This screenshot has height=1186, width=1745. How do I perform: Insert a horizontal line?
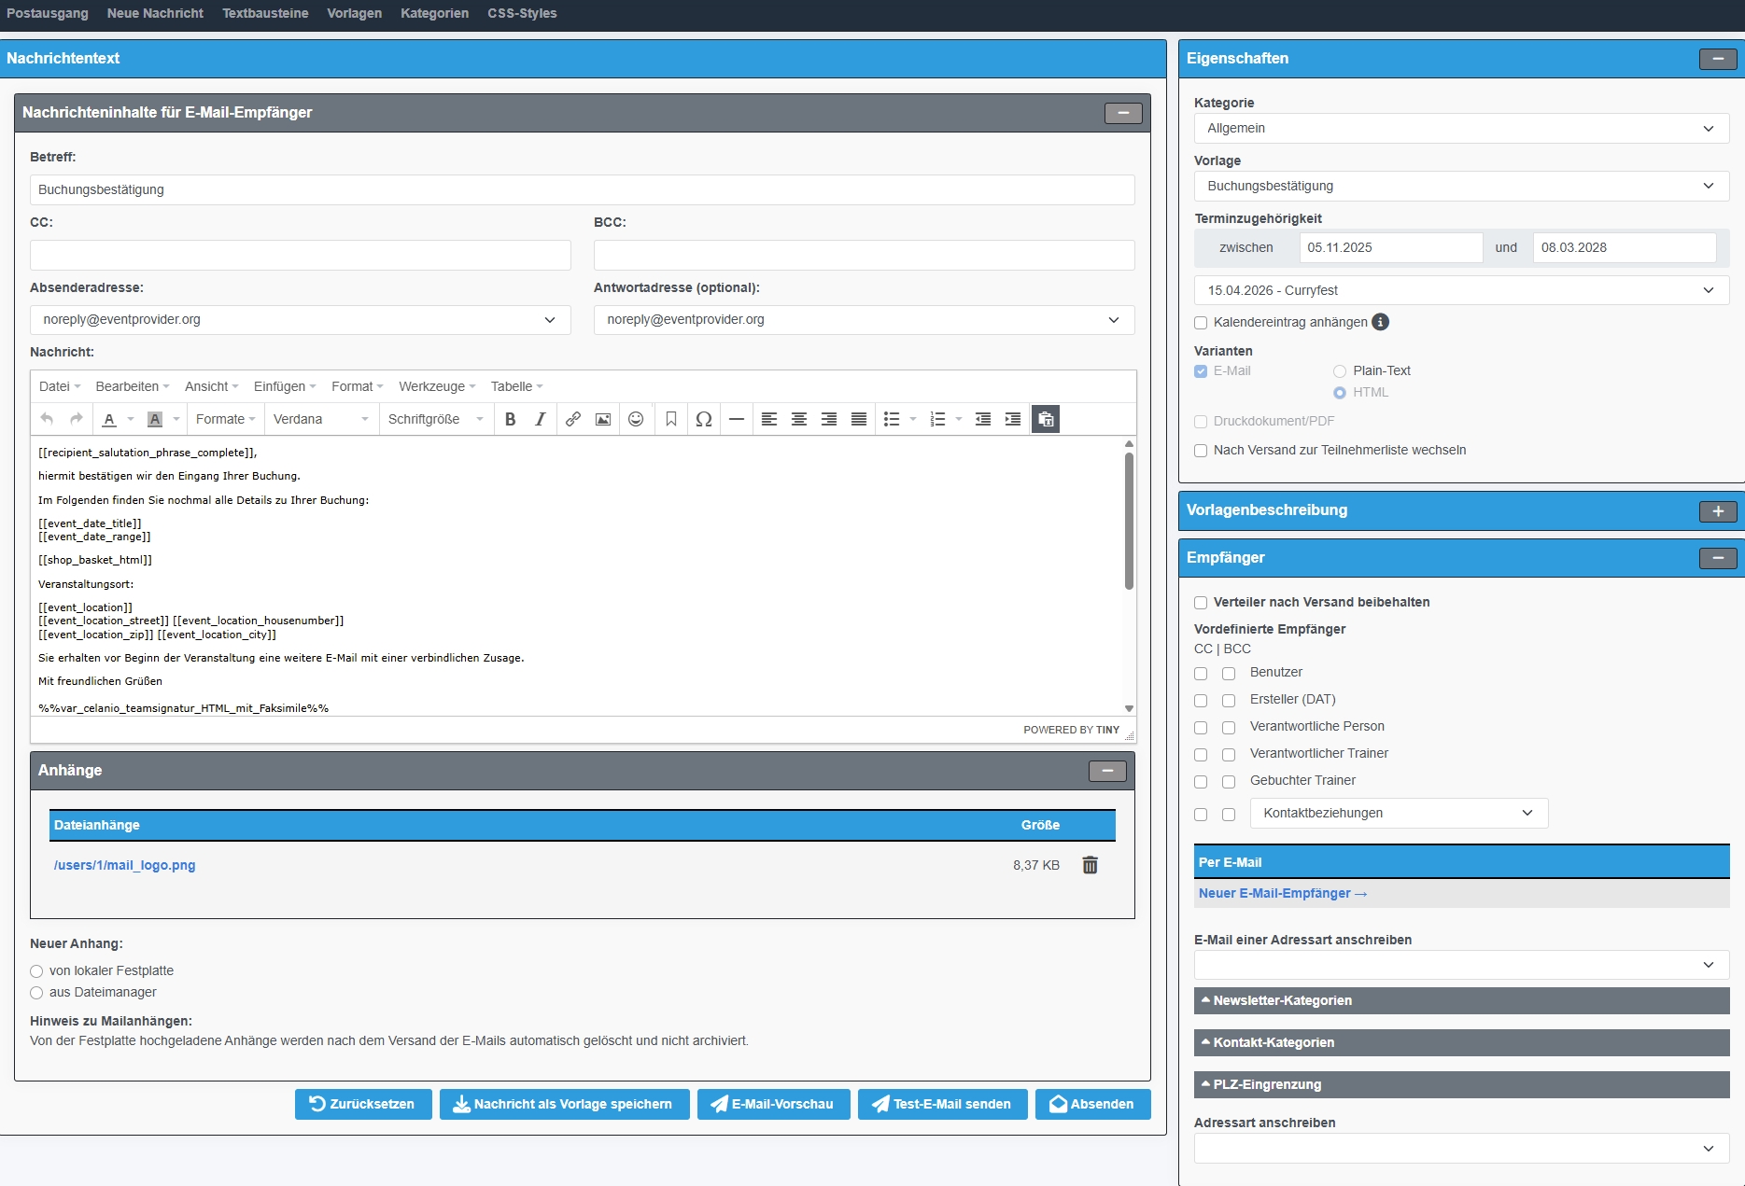[737, 419]
